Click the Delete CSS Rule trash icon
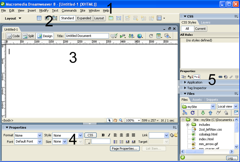 (237, 77)
